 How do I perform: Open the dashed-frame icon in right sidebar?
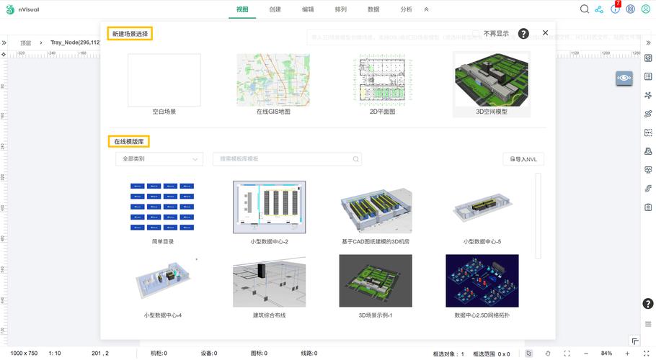click(x=648, y=132)
